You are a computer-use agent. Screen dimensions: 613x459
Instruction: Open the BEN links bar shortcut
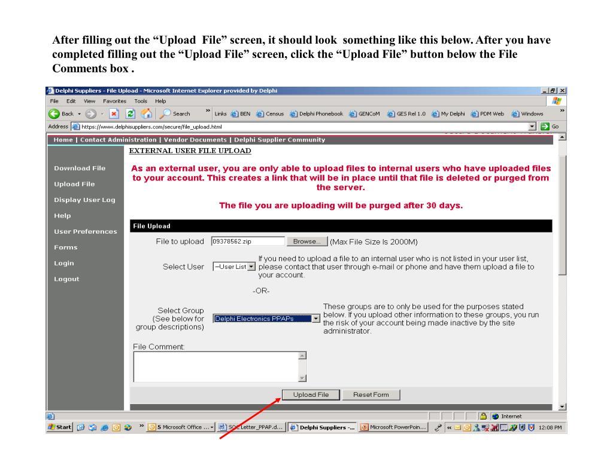pos(241,114)
